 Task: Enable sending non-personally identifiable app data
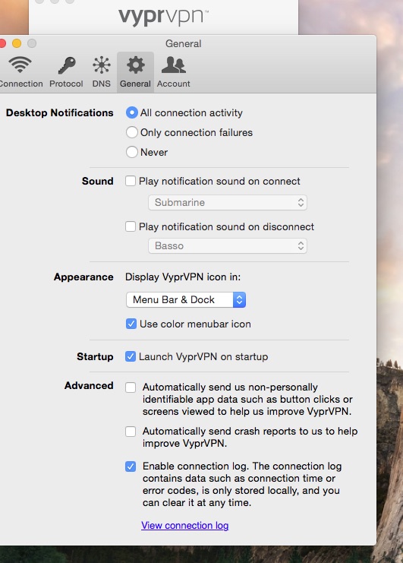[131, 387]
